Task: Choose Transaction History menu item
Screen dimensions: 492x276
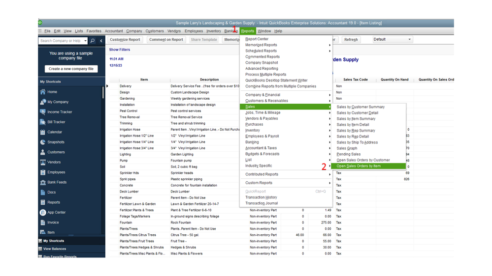Action: pyautogui.click(x=261, y=197)
